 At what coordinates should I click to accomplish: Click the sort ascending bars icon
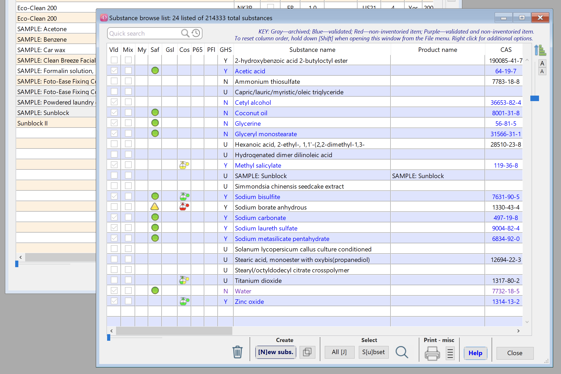pyautogui.click(x=540, y=50)
